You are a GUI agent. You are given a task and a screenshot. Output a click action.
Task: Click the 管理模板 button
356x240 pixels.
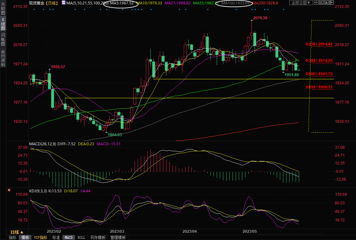[118, 237]
